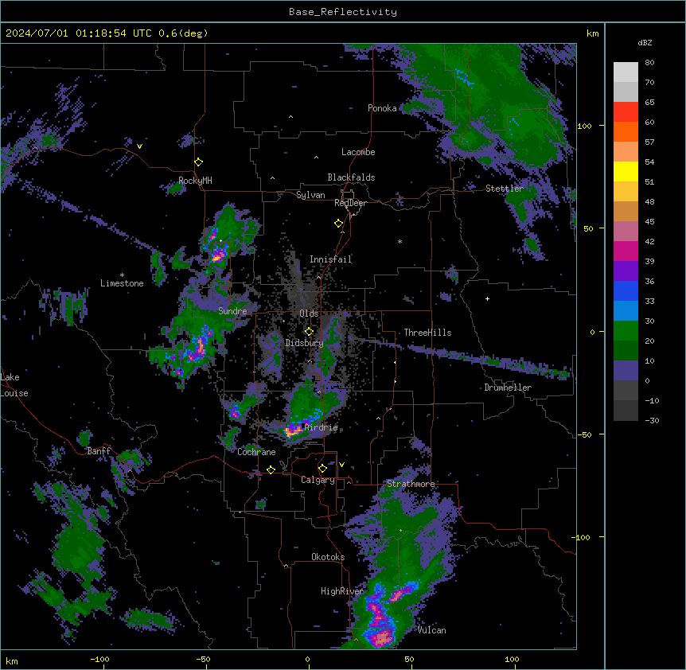Pick the red 60-65 dBZ legend swatch
The image size is (686, 670).
(x=626, y=112)
